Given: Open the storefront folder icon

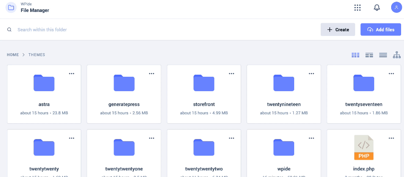Looking at the screenshot, I should point(204,83).
